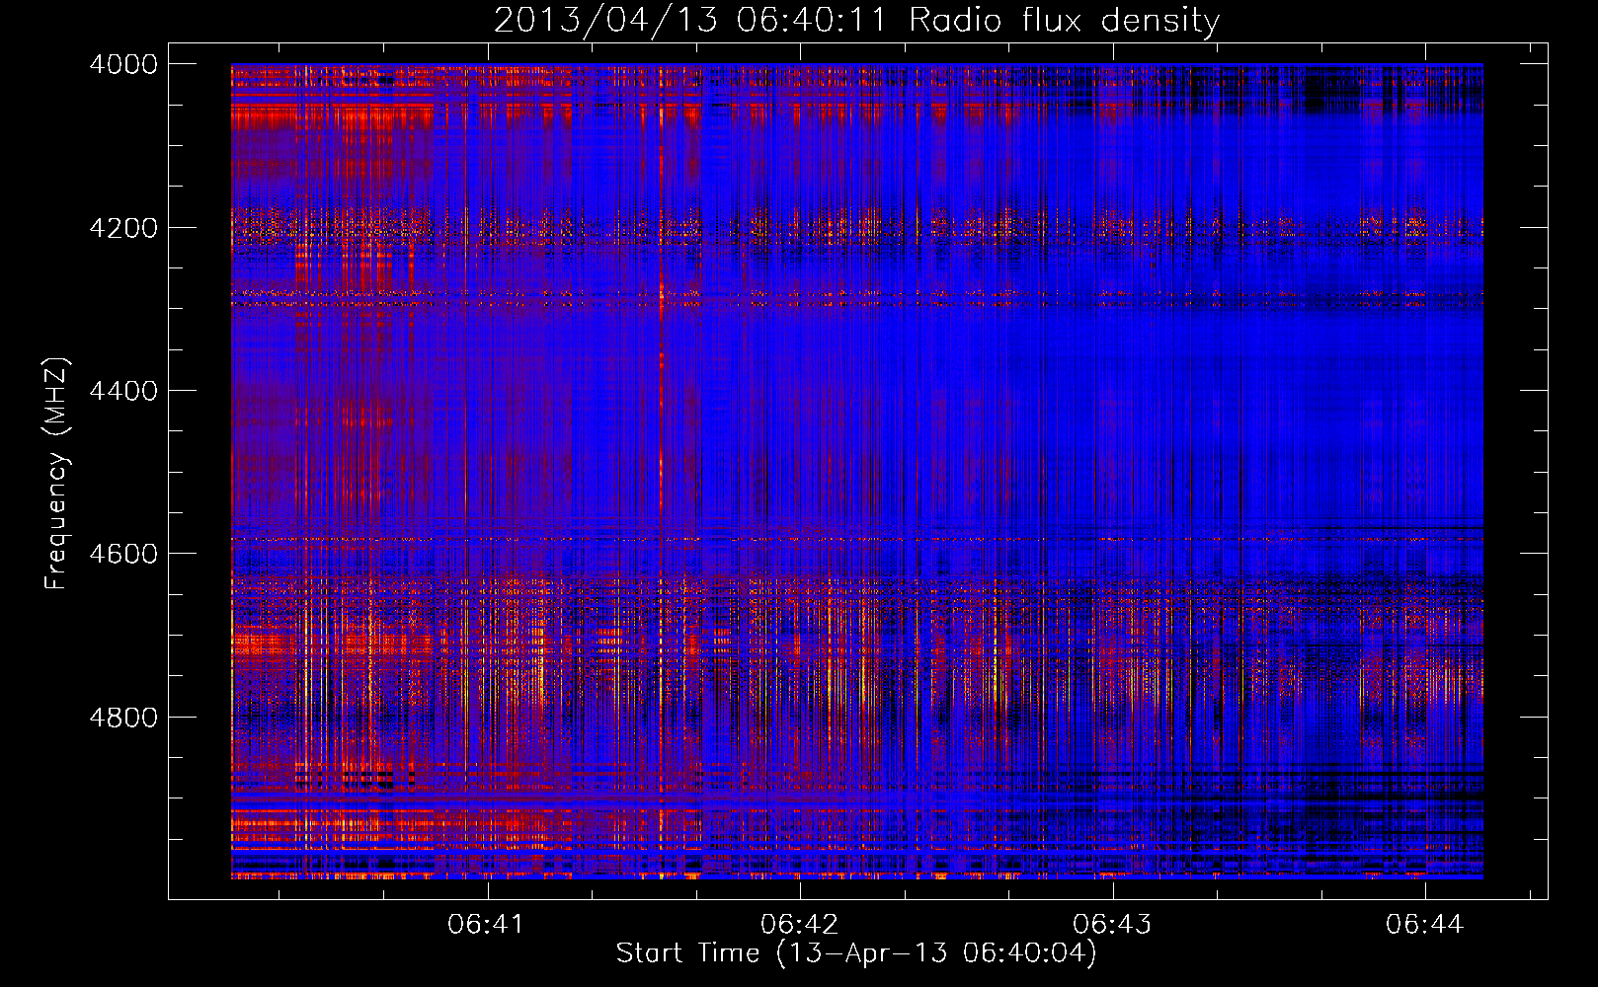This screenshot has height=987, width=1598.
Task: Click the 4000 frequency tick label
Action: (123, 64)
